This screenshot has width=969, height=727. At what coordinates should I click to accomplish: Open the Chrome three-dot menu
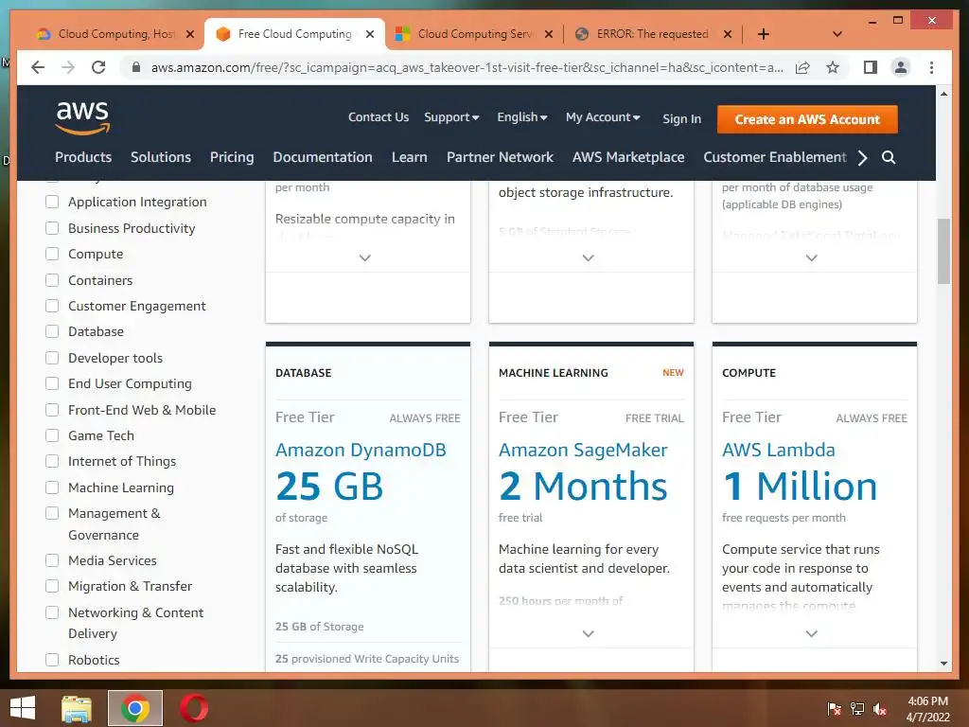point(931,67)
